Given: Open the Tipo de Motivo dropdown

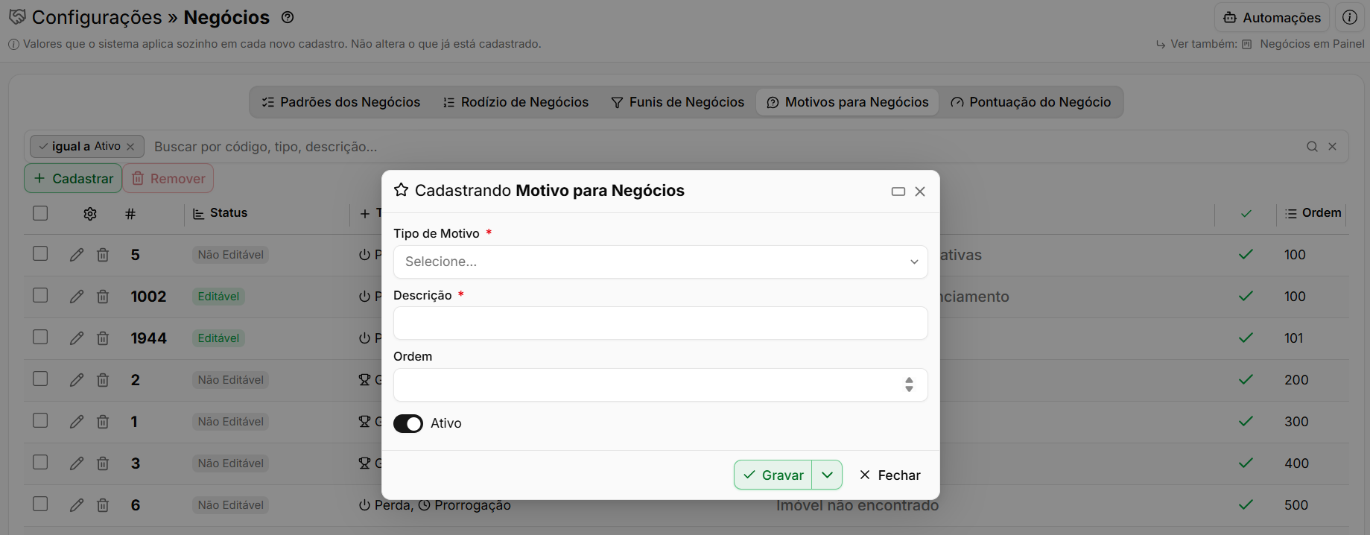Looking at the screenshot, I should click(x=660, y=262).
